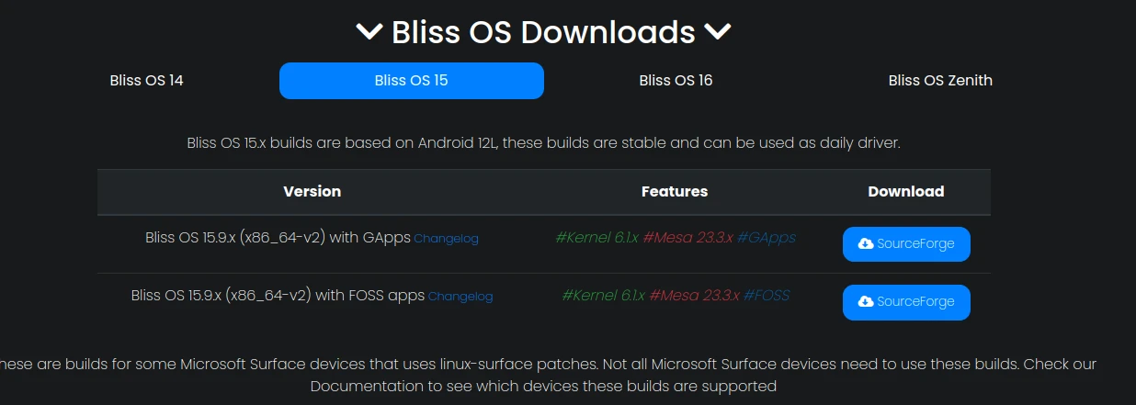
Task: Switch to the Bliss OS 14 tab
Action: tap(146, 81)
